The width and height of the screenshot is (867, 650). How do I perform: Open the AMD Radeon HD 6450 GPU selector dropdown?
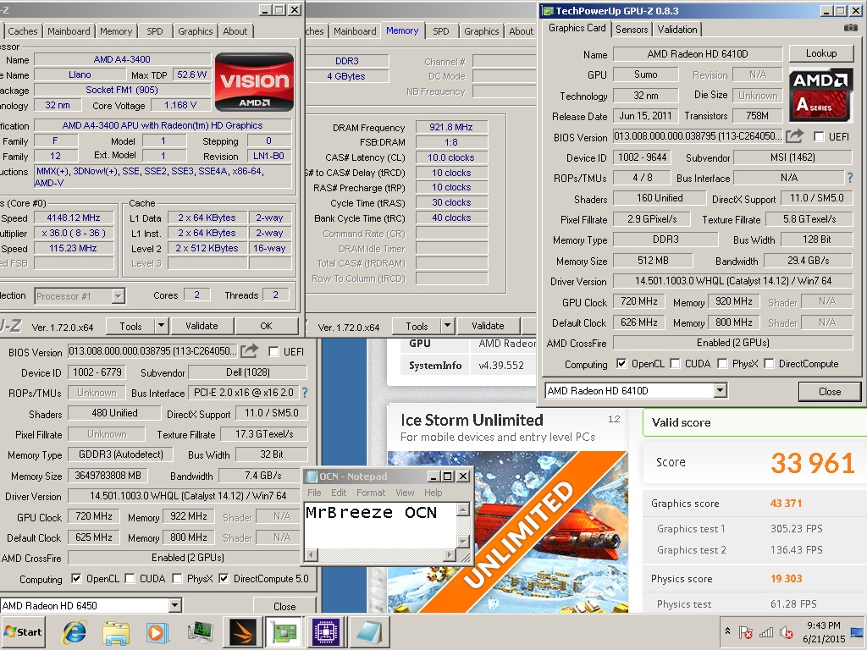pyautogui.click(x=174, y=605)
